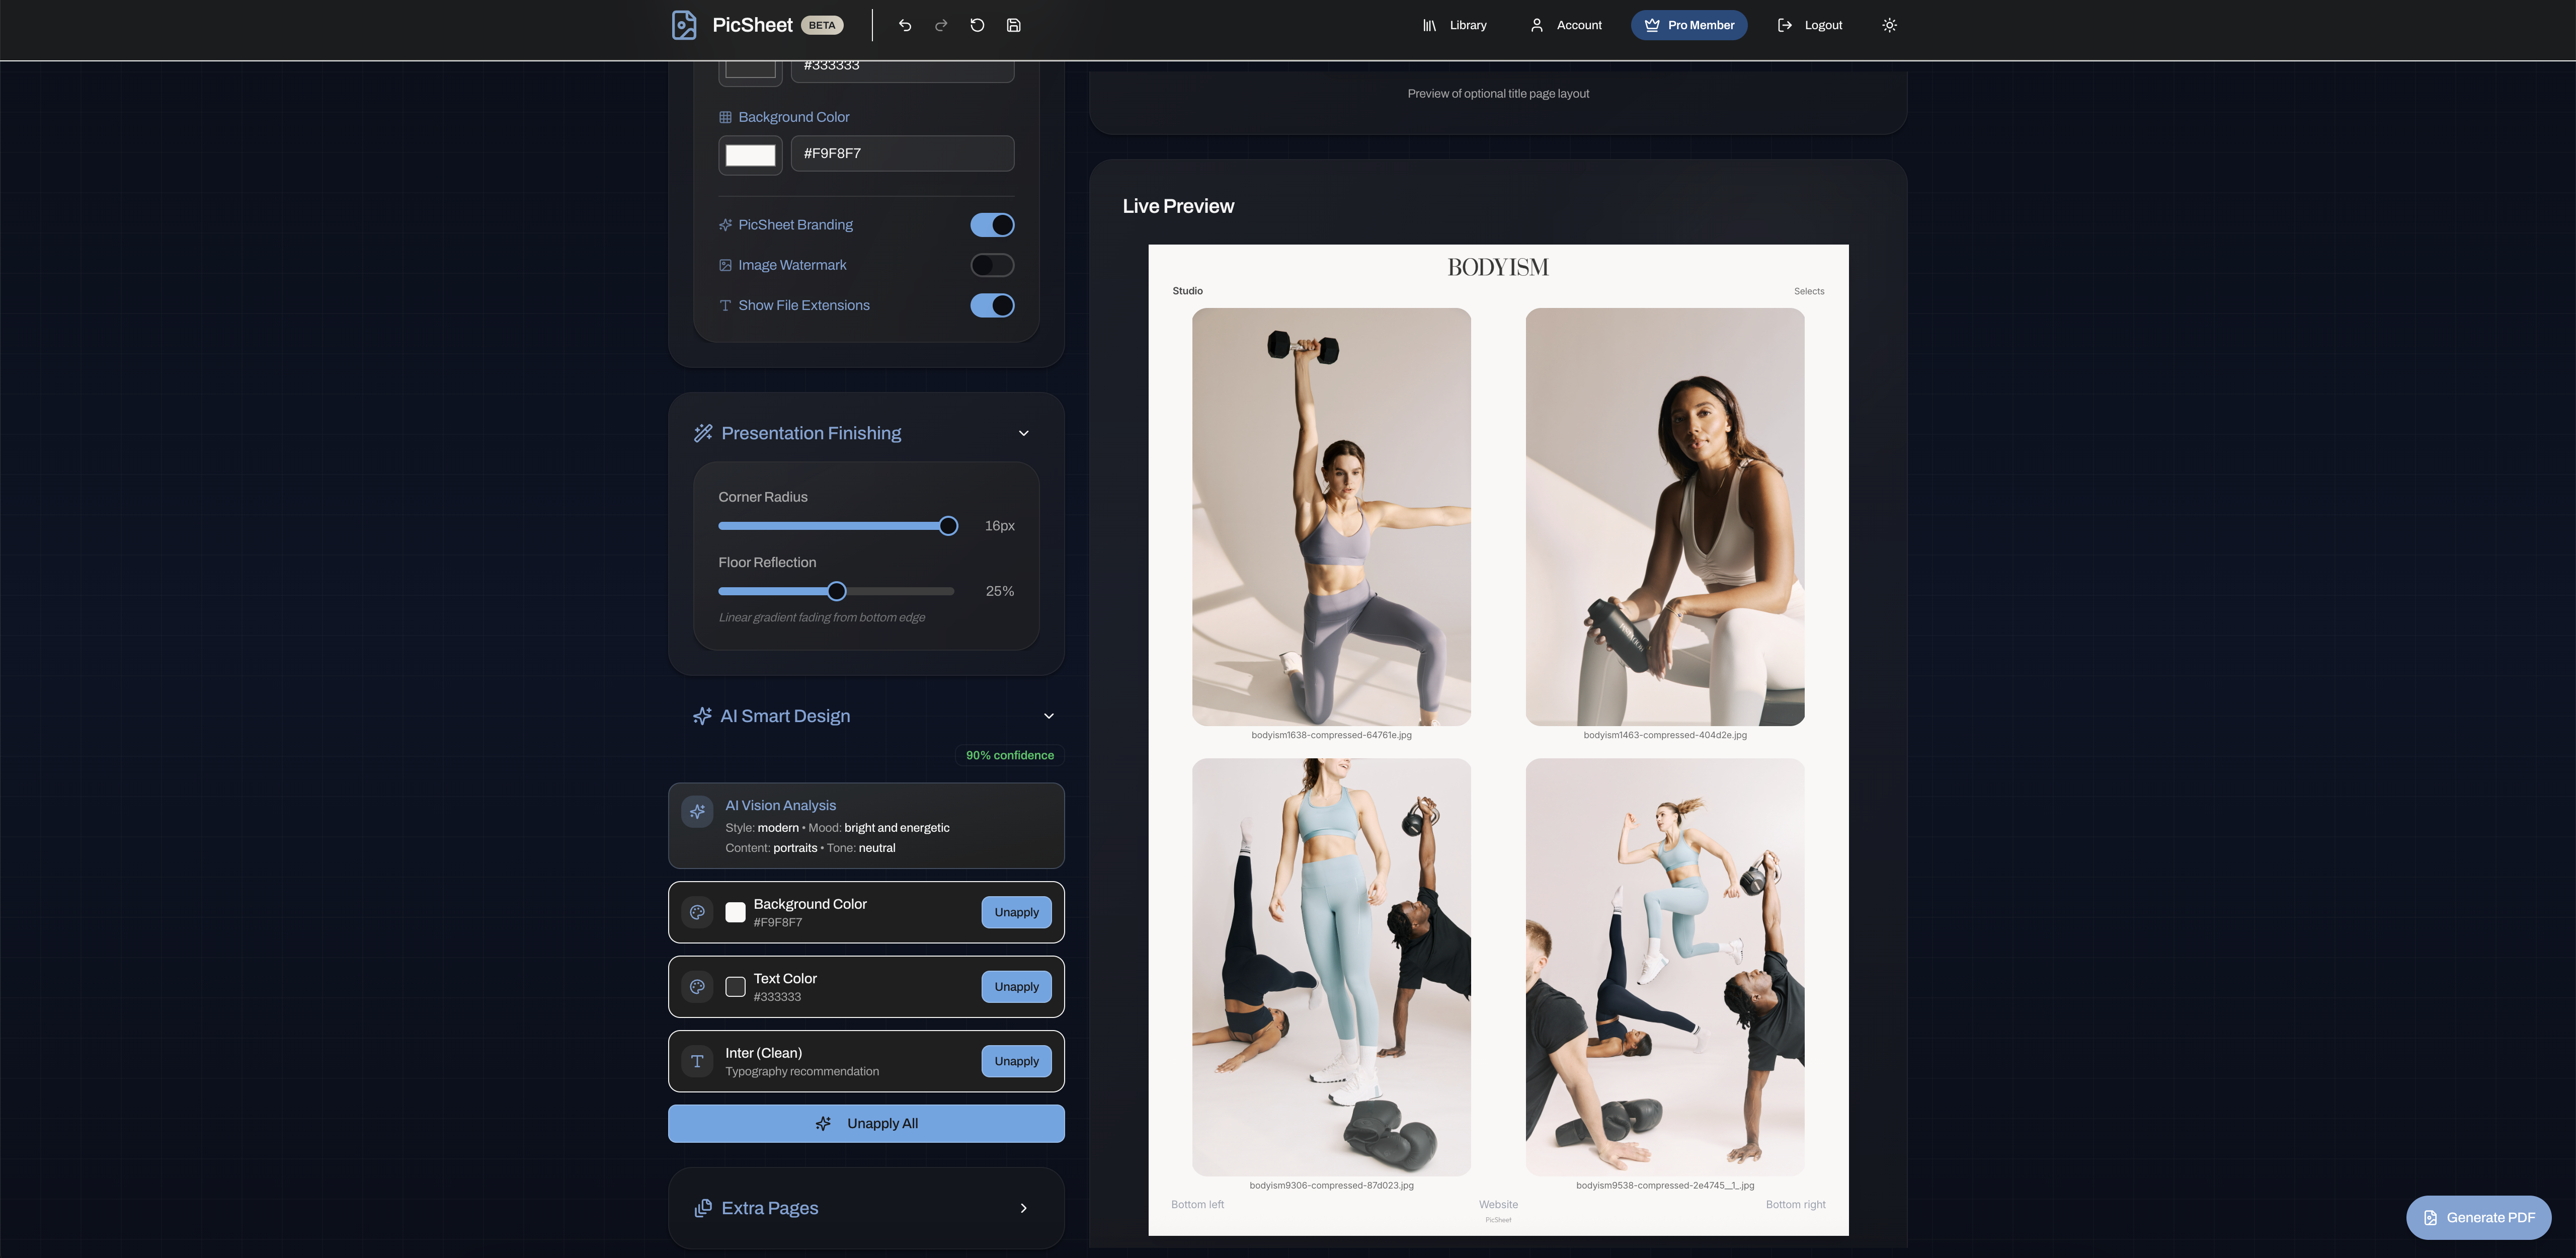The image size is (2576, 1258).
Task: Click the Unapply All button
Action: [x=866, y=1124]
